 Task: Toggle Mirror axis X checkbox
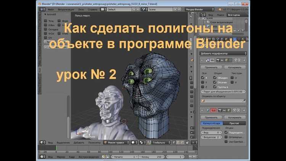(202, 78)
